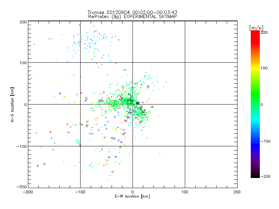279x209 pixels.
Task: Click the x-axis tick label '-100'
Action: [80, 192]
